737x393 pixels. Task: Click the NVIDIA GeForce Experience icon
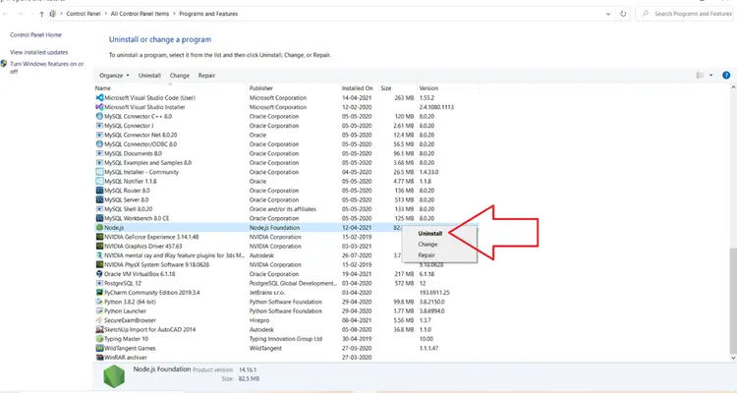pyautogui.click(x=99, y=237)
